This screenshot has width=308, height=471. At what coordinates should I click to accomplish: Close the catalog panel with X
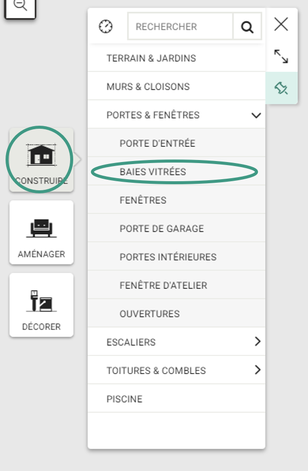281,24
